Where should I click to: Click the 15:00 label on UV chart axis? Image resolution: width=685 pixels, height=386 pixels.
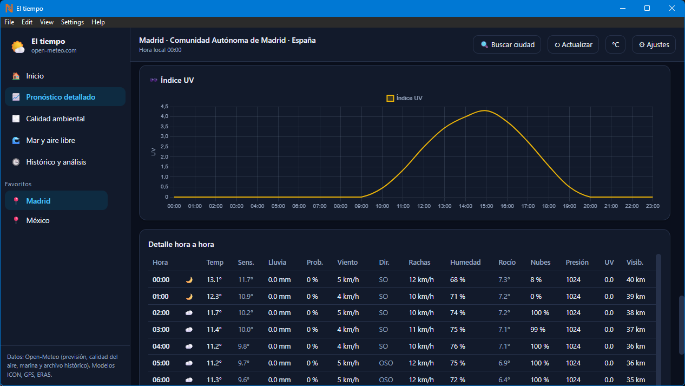coord(486,206)
